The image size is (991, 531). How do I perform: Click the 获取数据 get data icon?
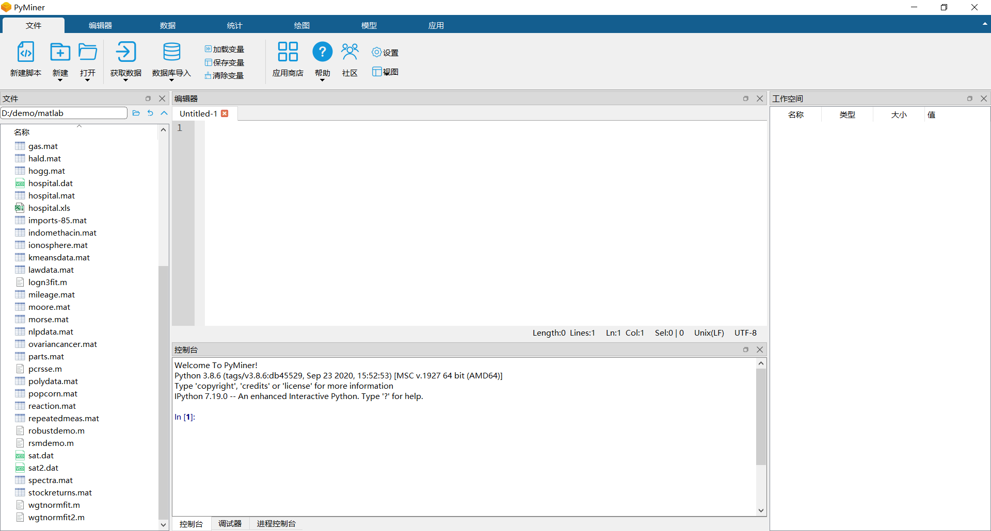click(125, 52)
